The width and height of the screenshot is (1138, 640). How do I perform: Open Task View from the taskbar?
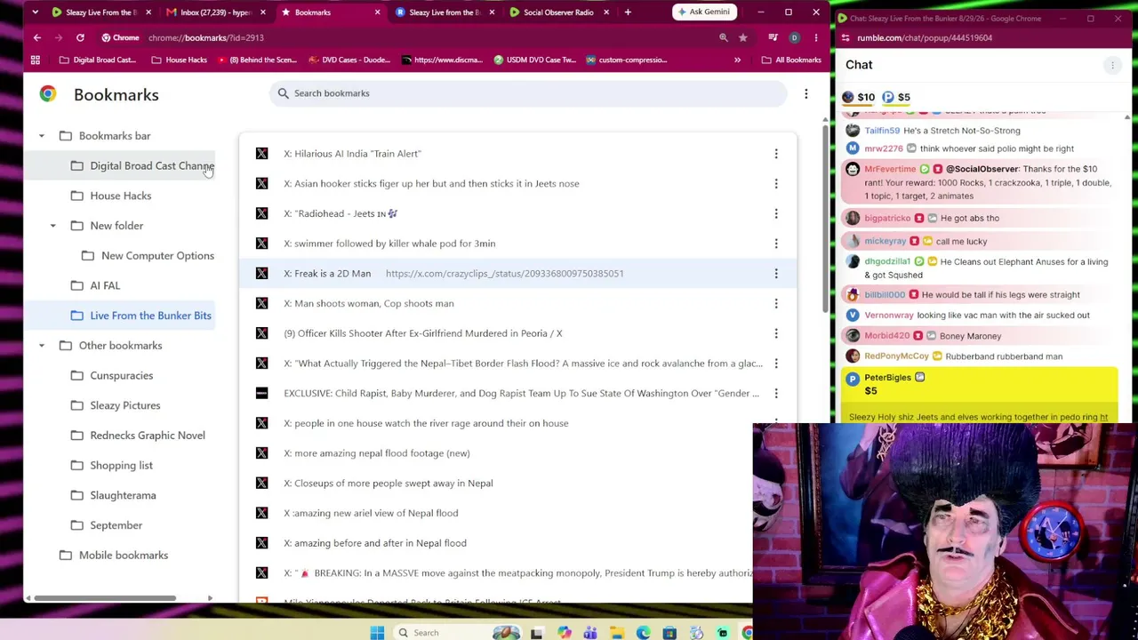click(x=536, y=632)
